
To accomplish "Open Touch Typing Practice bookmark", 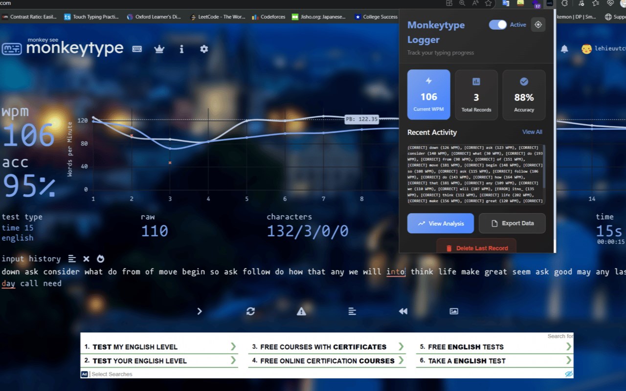I will (x=92, y=17).
